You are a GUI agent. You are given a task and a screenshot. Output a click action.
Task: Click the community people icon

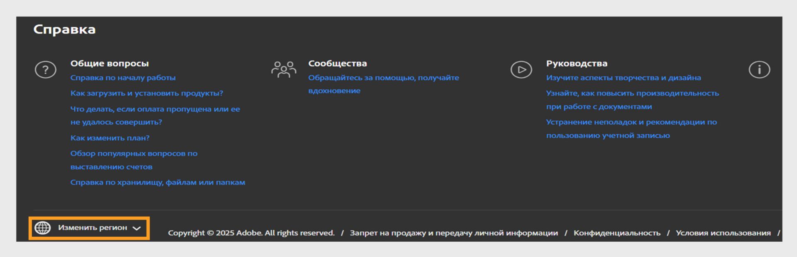pyautogui.click(x=284, y=70)
